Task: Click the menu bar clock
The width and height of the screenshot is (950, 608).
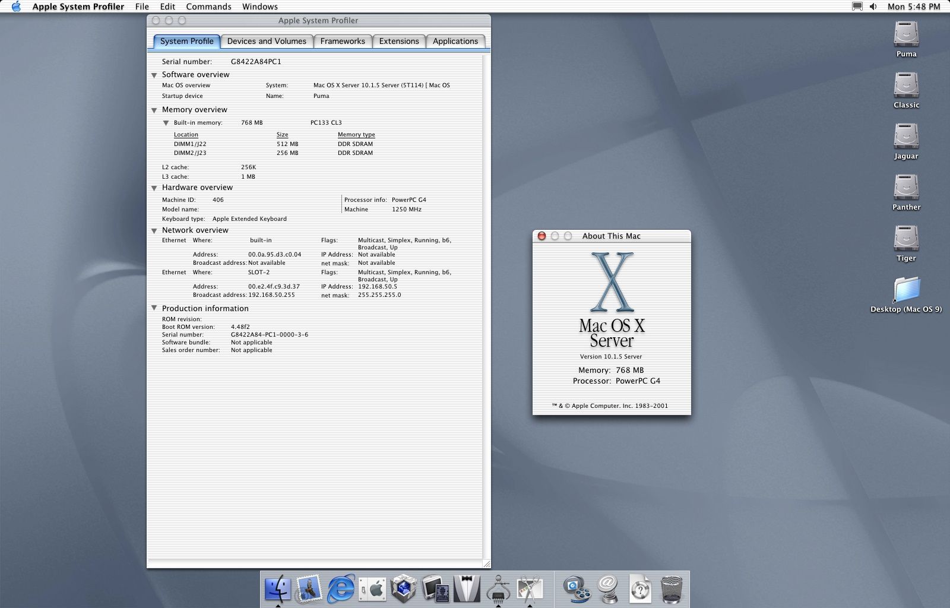Action: coord(914,7)
